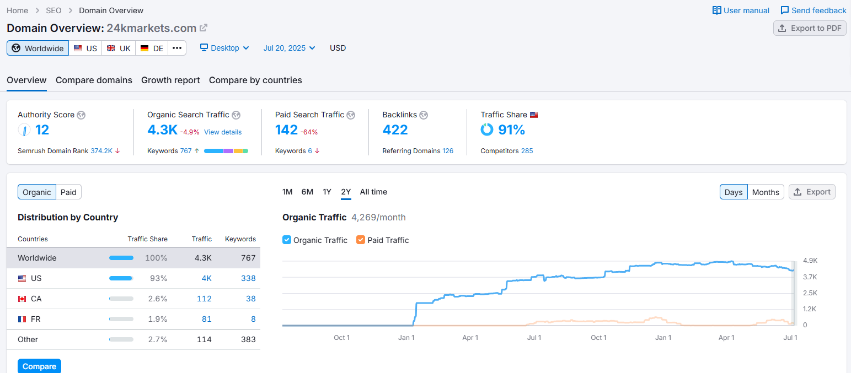Click the Export to PDF button
851x373 pixels.
click(x=810, y=28)
